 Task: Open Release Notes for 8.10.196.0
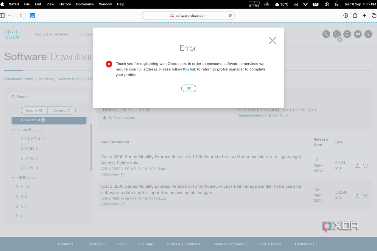262,115
